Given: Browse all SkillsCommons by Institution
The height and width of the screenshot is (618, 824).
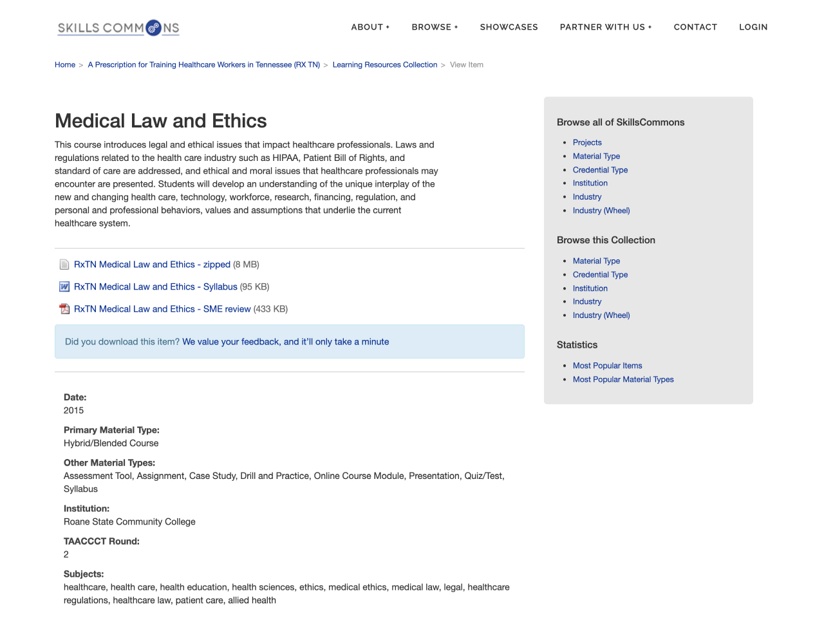Looking at the screenshot, I should point(590,183).
